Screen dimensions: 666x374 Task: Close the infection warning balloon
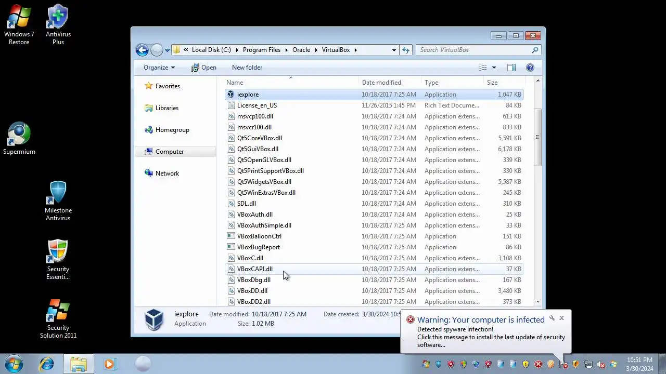click(x=561, y=318)
